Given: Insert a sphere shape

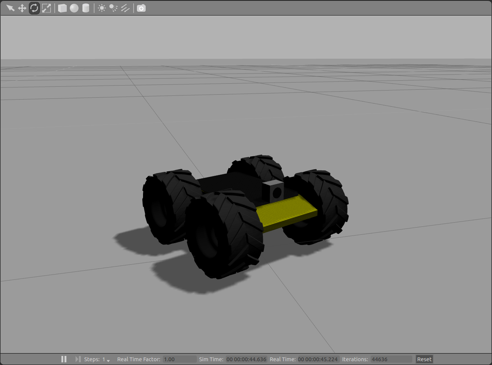Looking at the screenshot, I should (74, 8).
